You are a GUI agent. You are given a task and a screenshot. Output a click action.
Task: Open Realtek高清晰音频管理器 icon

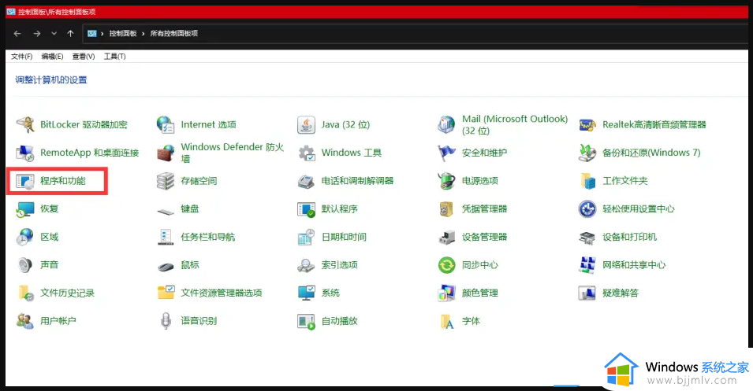587,124
